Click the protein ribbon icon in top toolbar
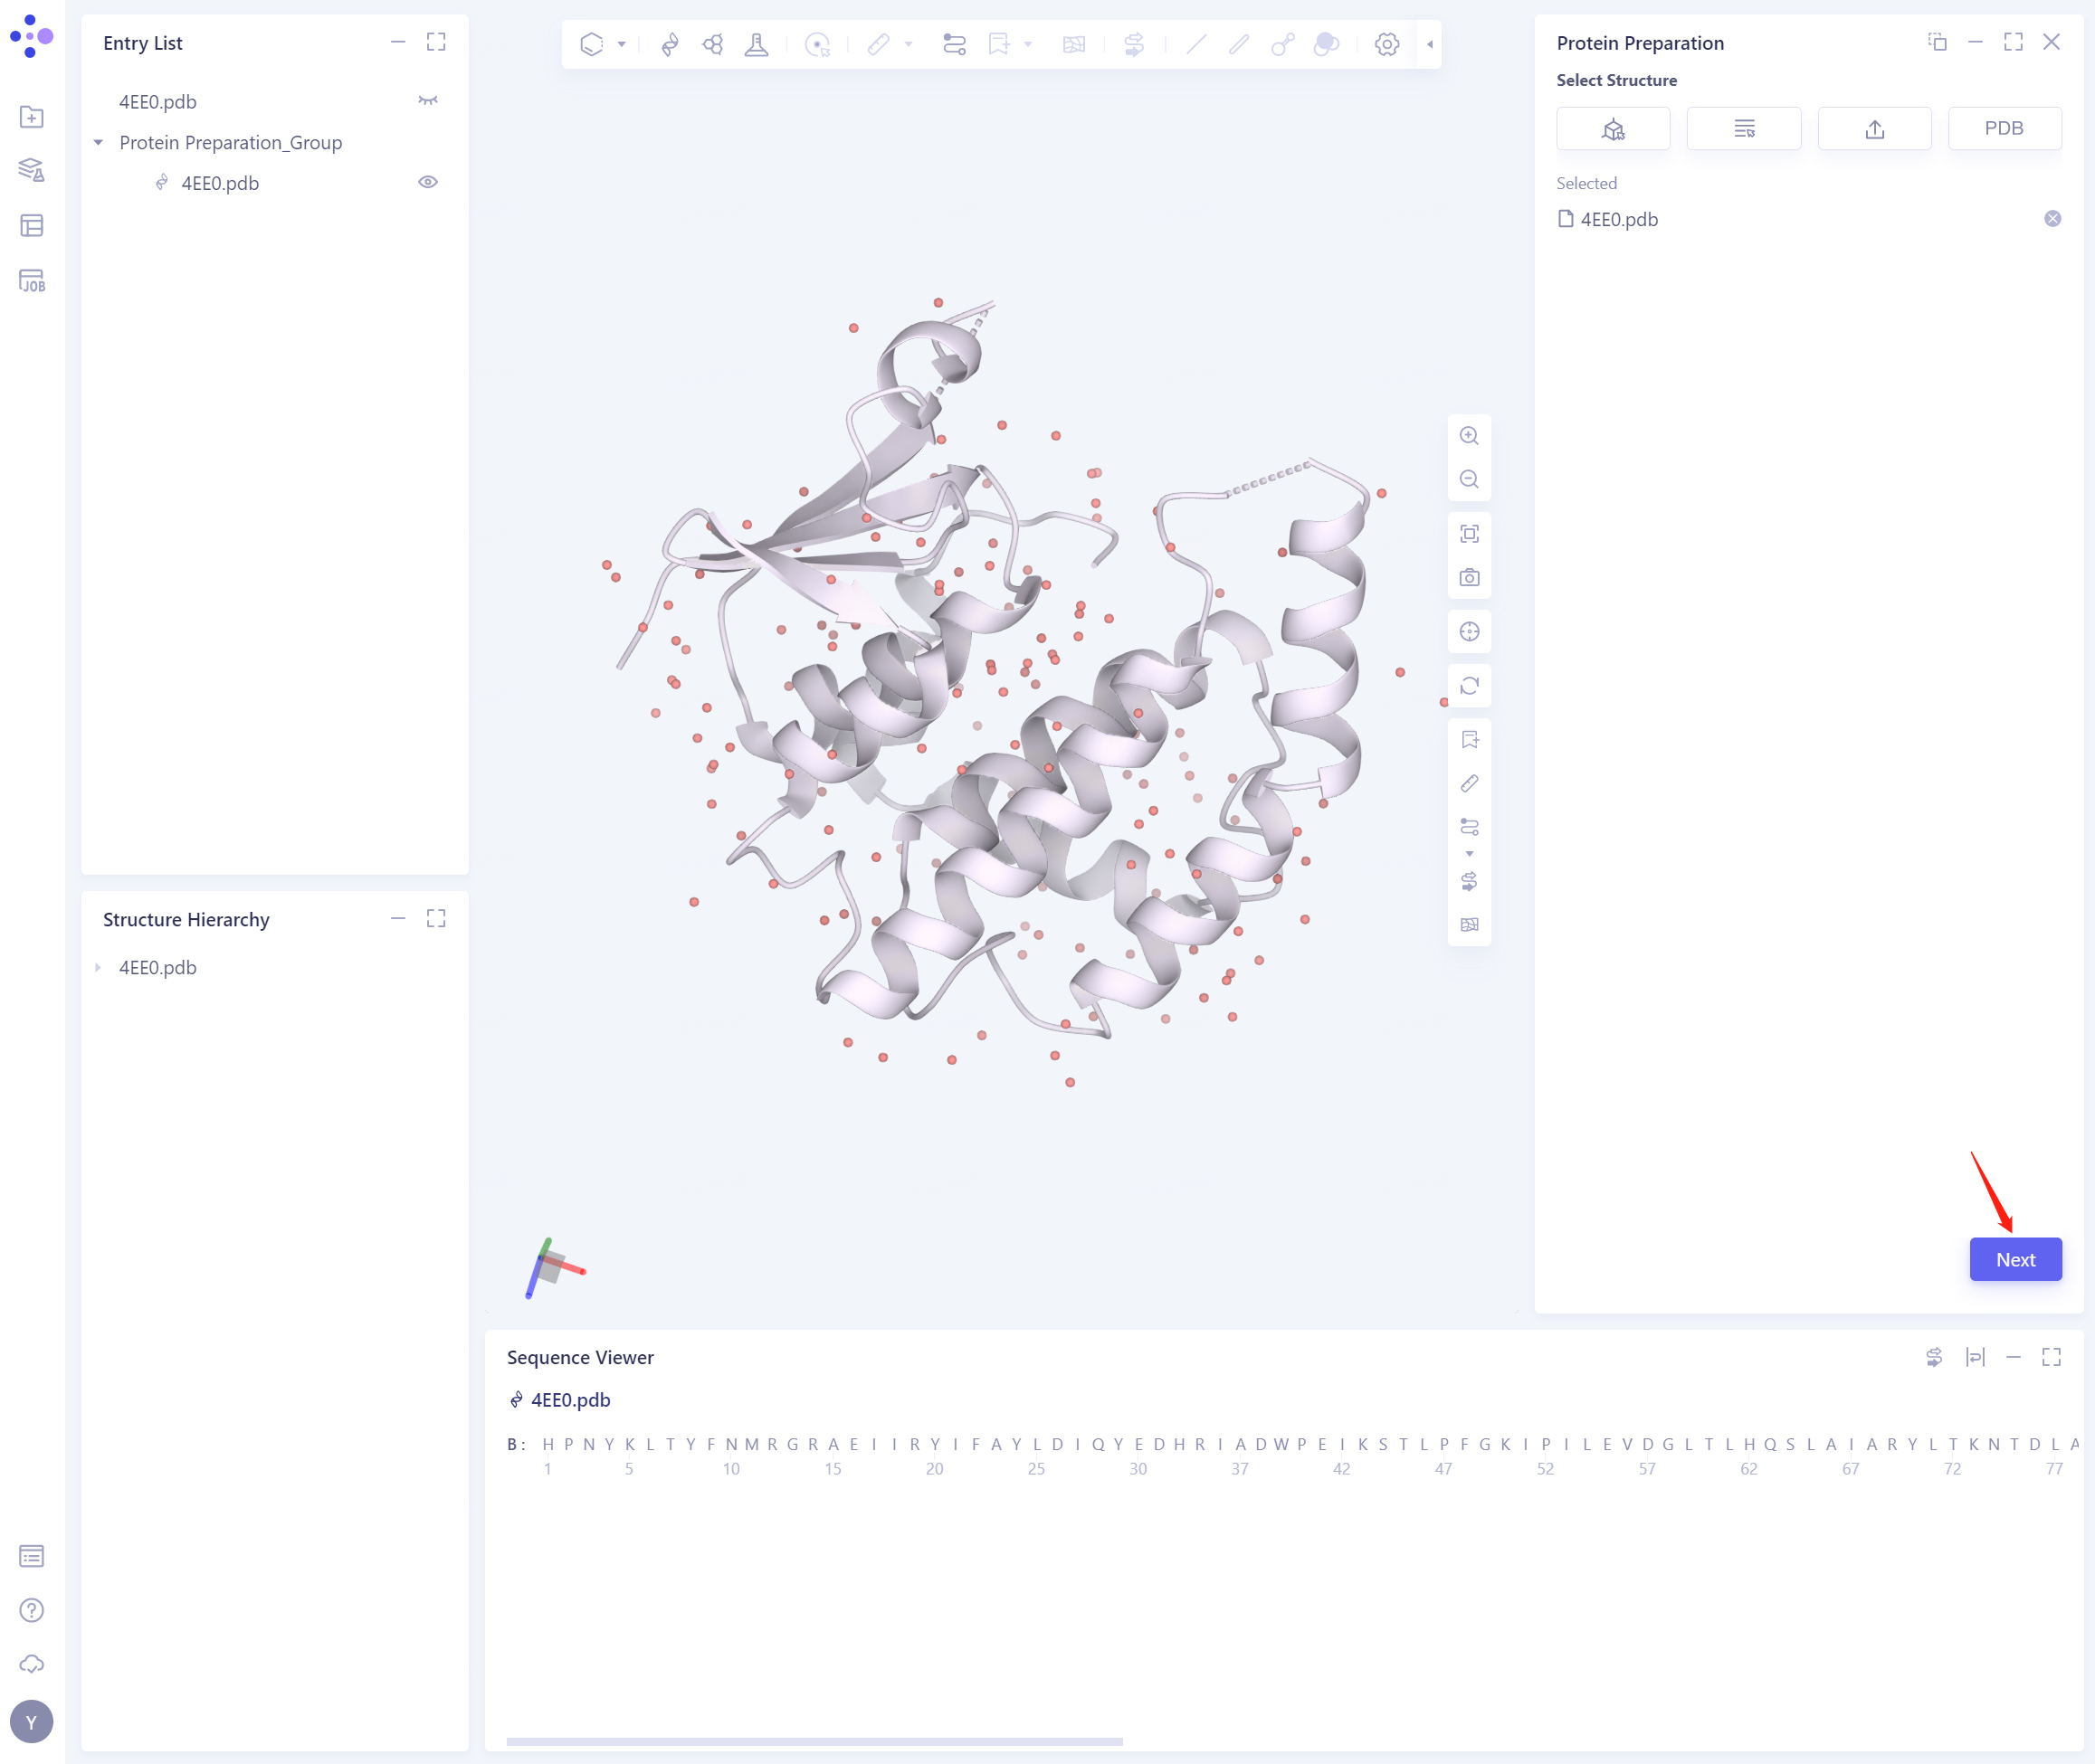This screenshot has height=1764, width=2095. [670, 44]
